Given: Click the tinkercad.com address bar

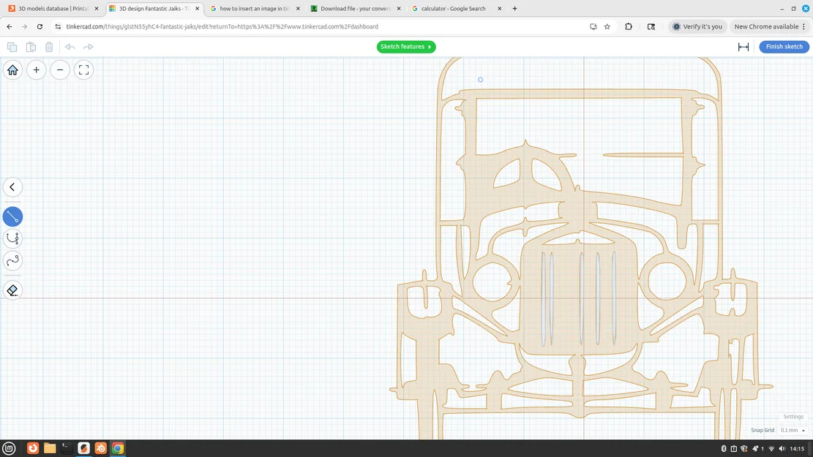Looking at the screenshot, I should 222,26.
